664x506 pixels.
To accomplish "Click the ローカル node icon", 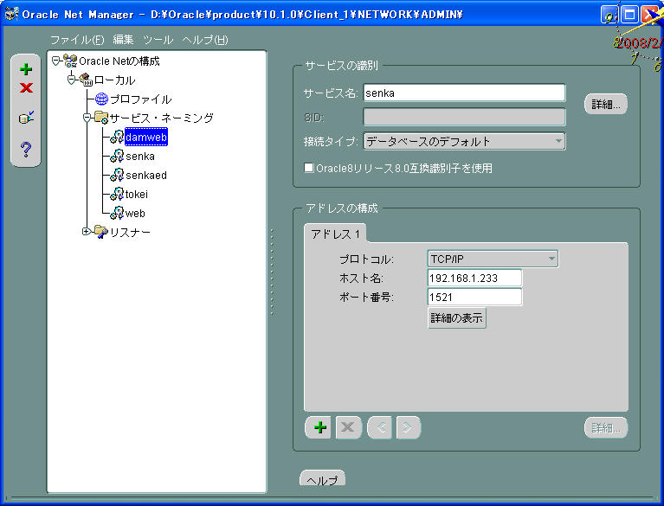I will (86, 80).
